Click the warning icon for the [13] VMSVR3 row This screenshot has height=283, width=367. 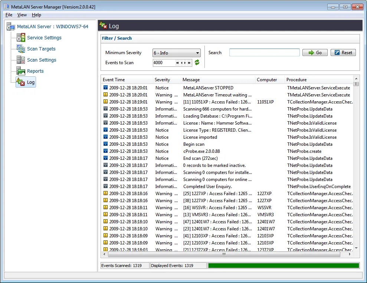click(105, 214)
